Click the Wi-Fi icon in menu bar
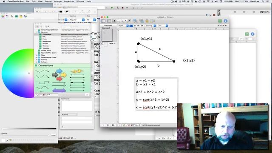The height and width of the screenshot is (153, 272). click(x=208, y=1)
